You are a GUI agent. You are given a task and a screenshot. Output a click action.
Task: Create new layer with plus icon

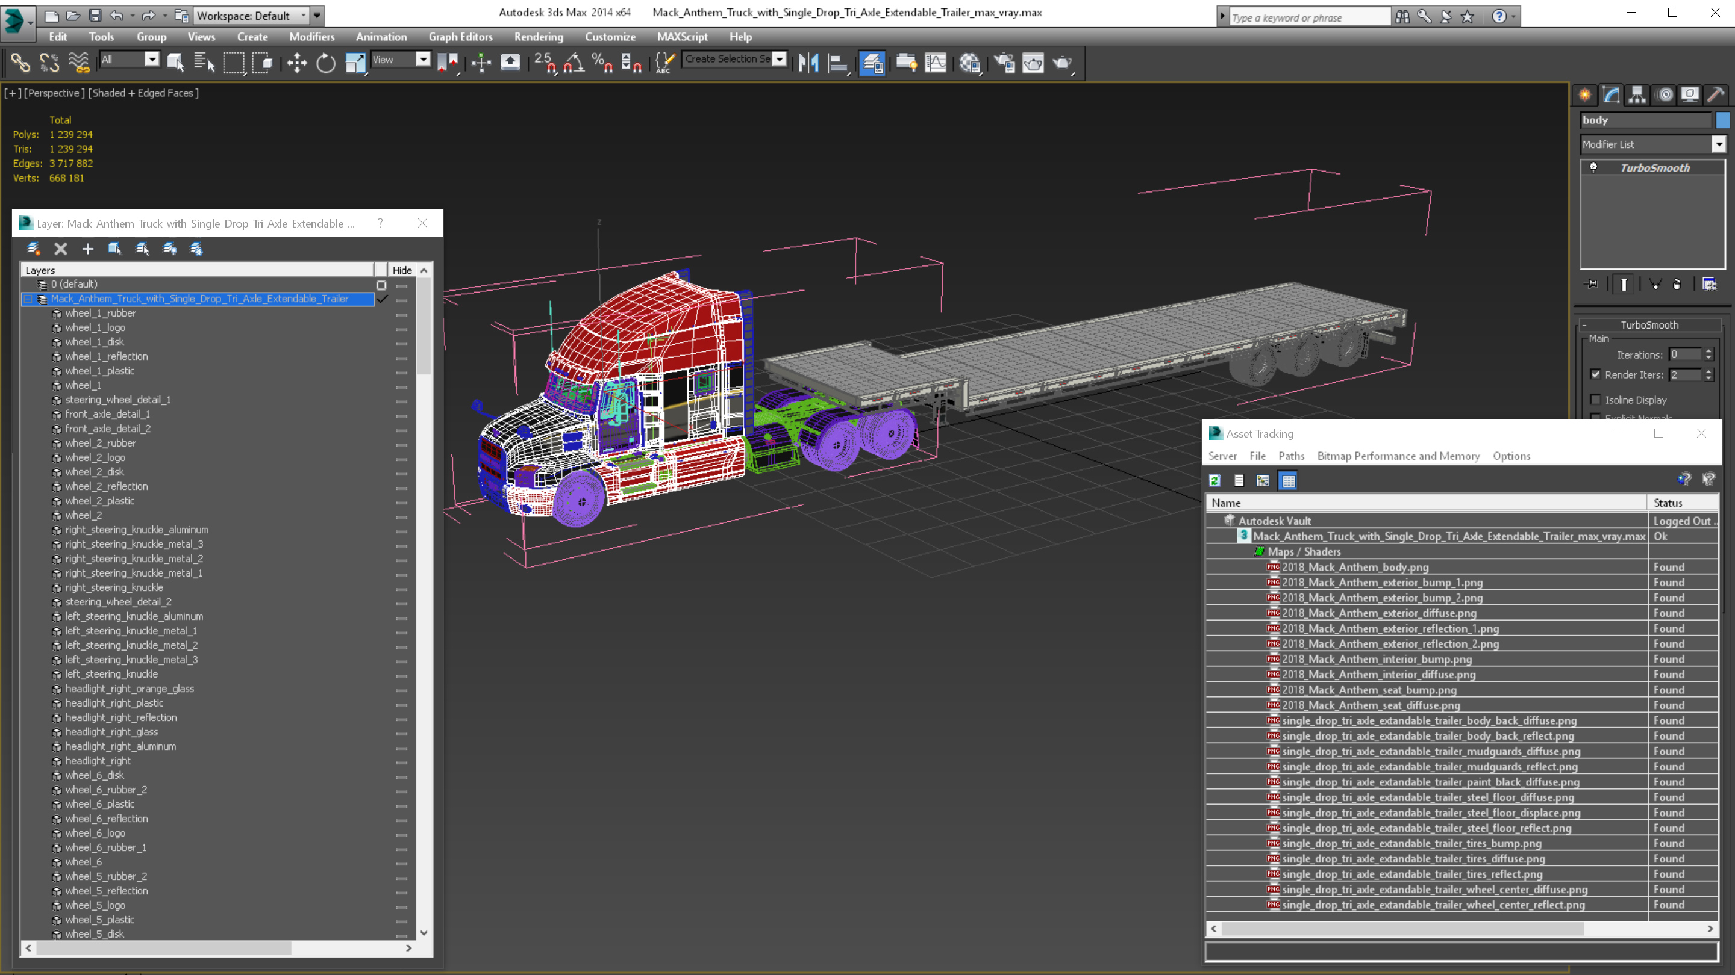coord(87,249)
